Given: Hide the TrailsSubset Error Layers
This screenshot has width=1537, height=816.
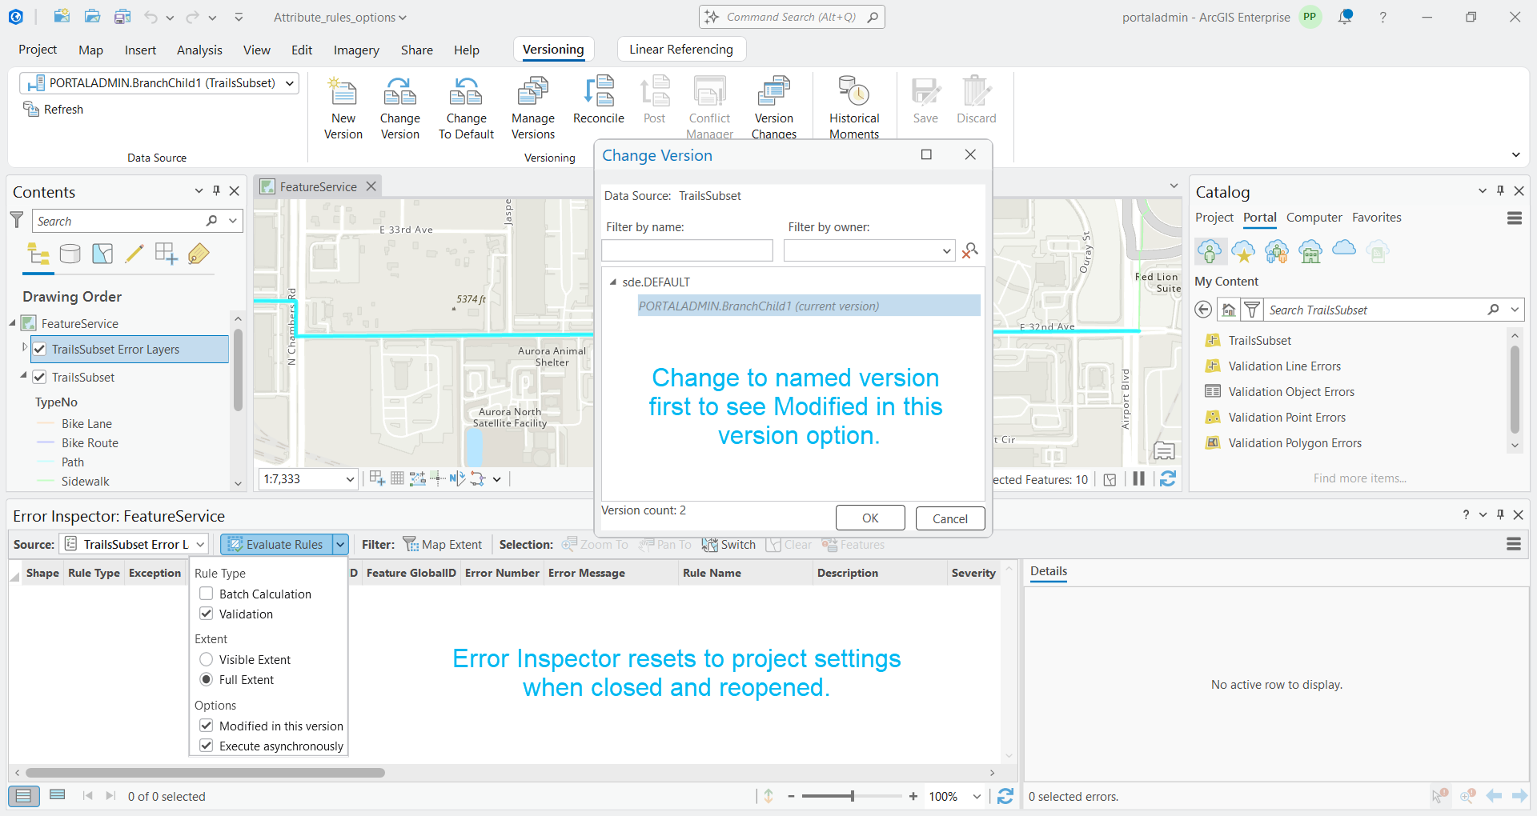Looking at the screenshot, I should click(39, 349).
